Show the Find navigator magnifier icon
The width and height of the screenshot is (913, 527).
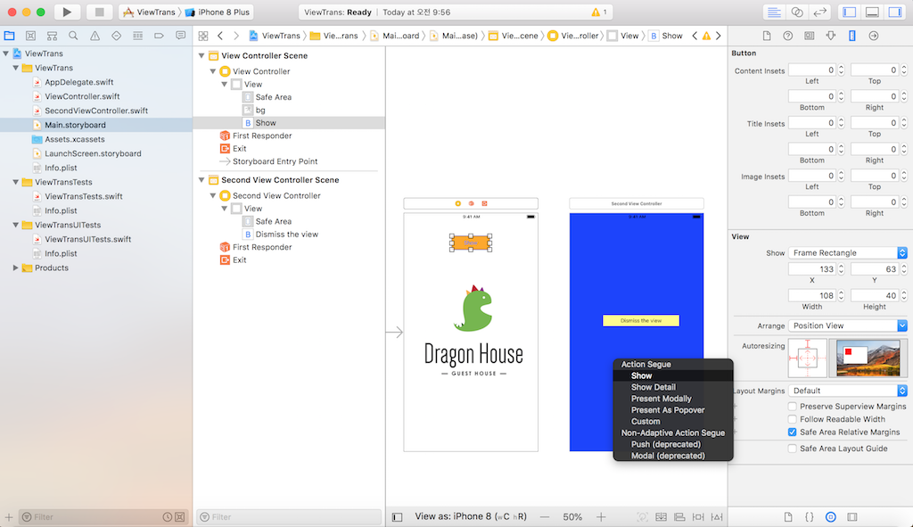[x=73, y=36]
